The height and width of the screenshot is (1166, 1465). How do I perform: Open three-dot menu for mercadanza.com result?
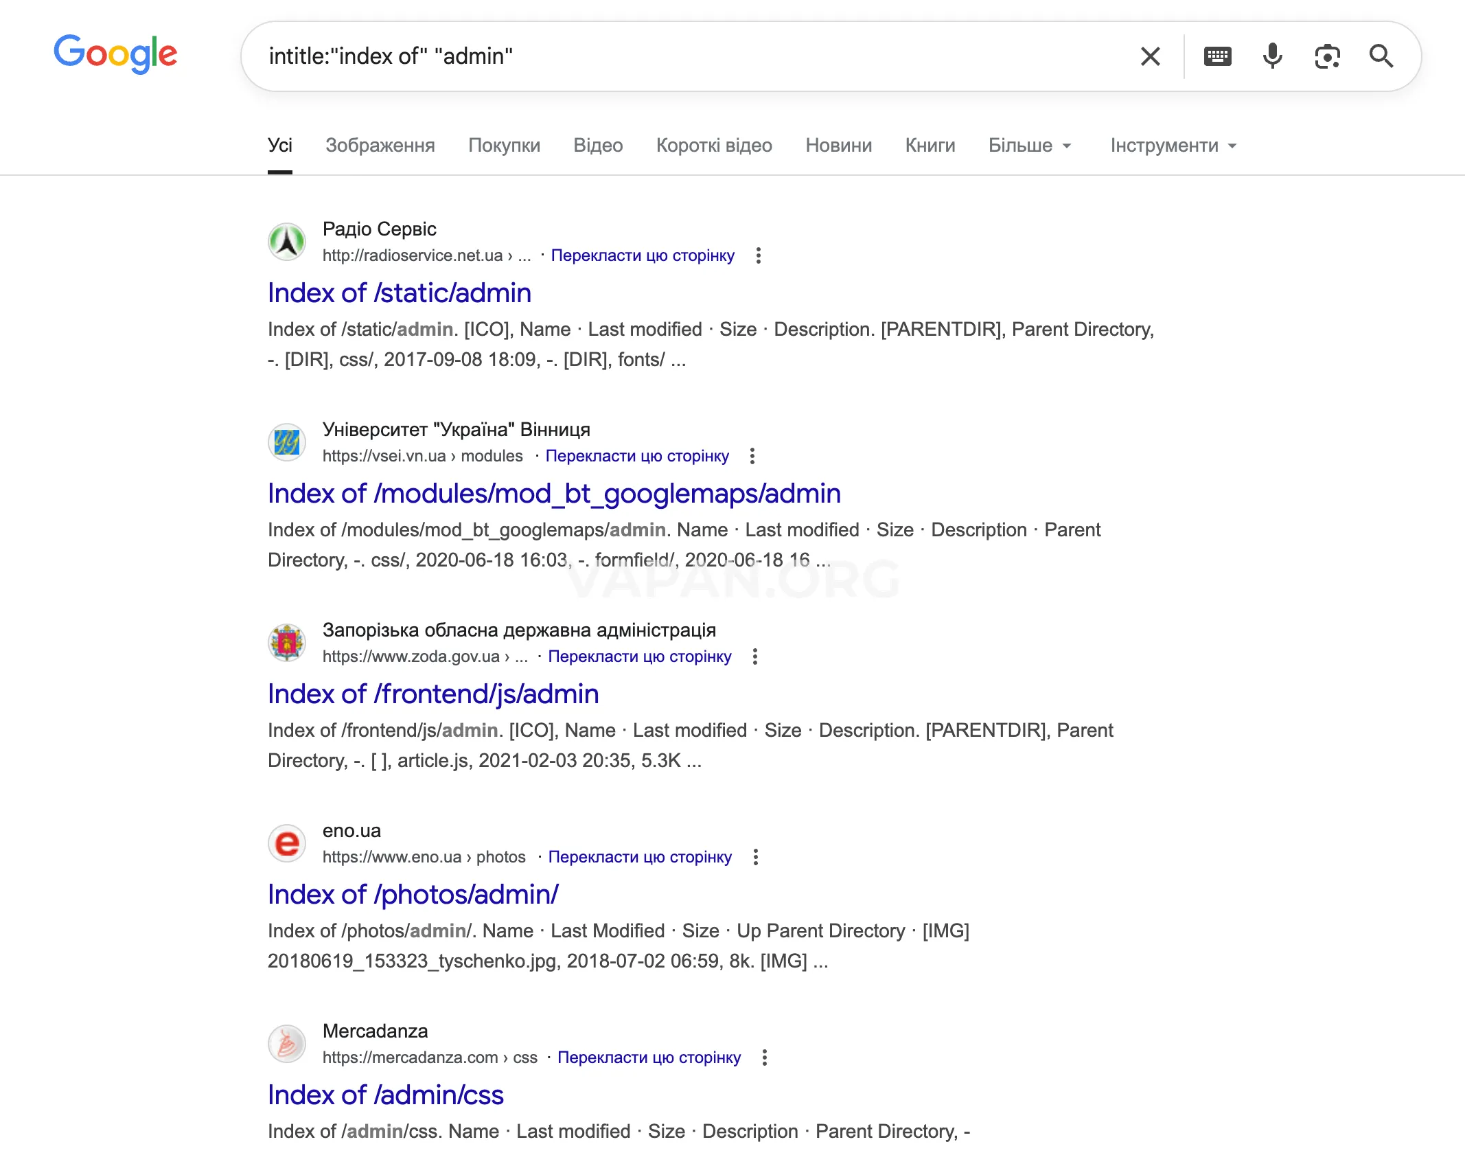tap(765, 1058)
